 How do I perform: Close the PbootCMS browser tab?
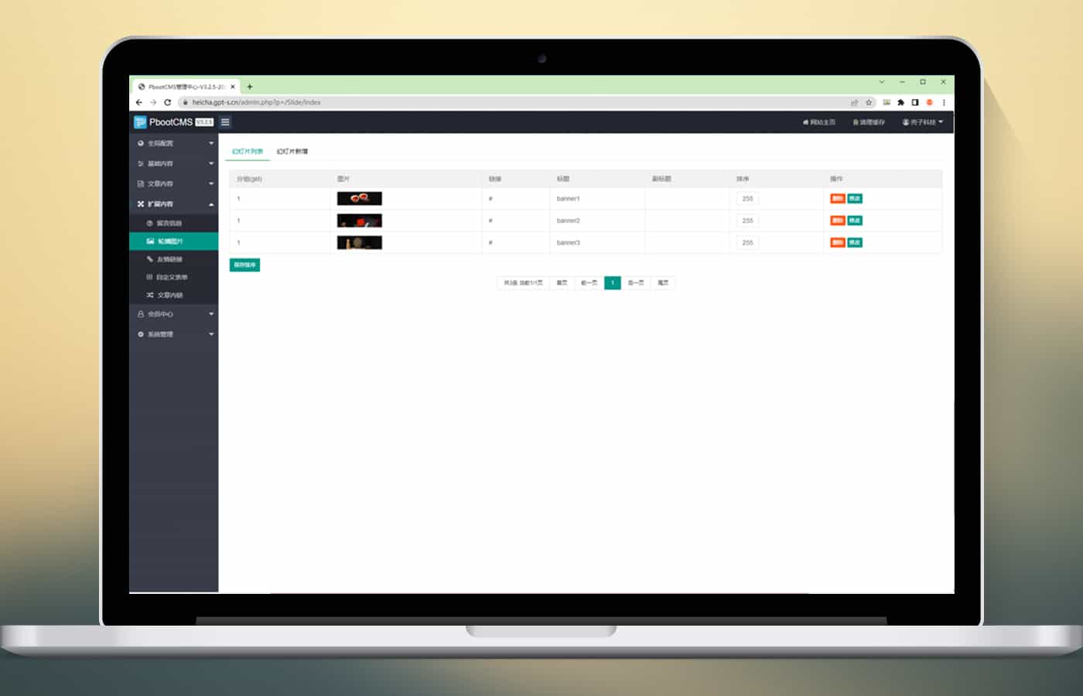233,87
